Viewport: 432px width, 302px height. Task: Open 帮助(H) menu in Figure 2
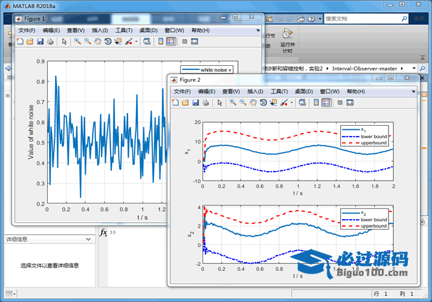356,91
